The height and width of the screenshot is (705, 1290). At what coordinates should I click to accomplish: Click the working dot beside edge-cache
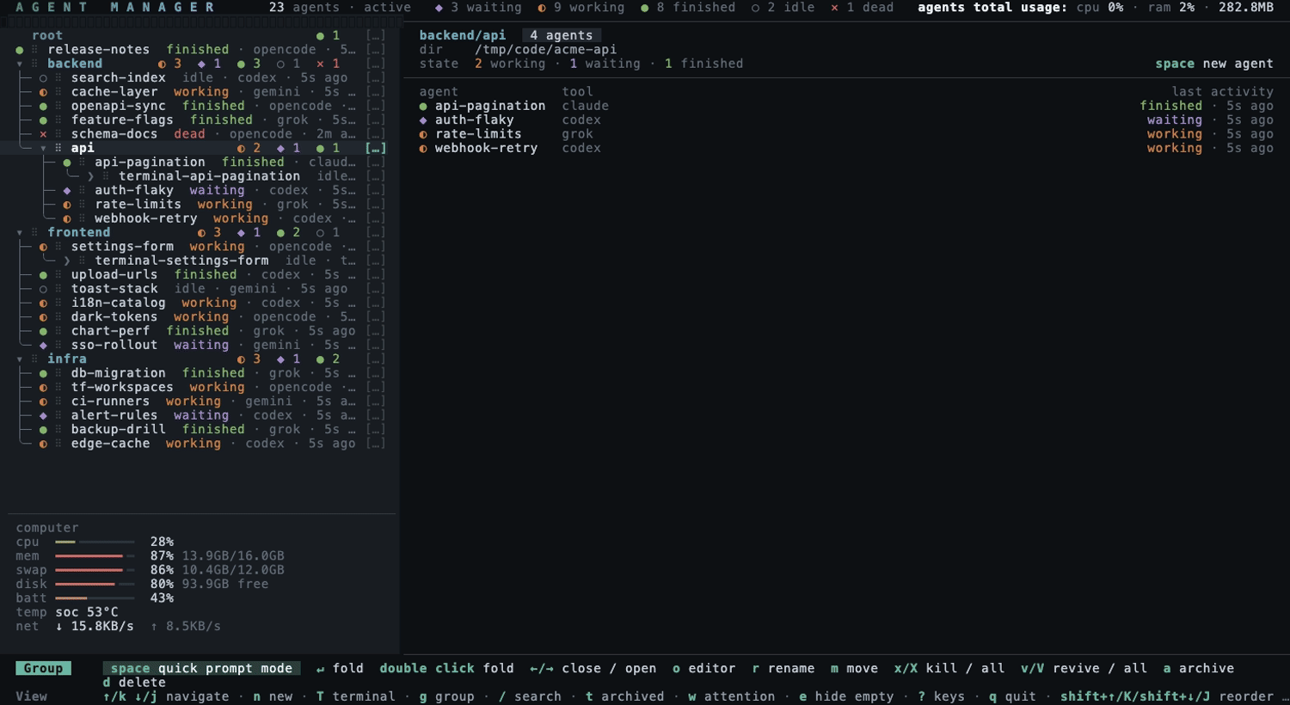click(x=43, y=444)
